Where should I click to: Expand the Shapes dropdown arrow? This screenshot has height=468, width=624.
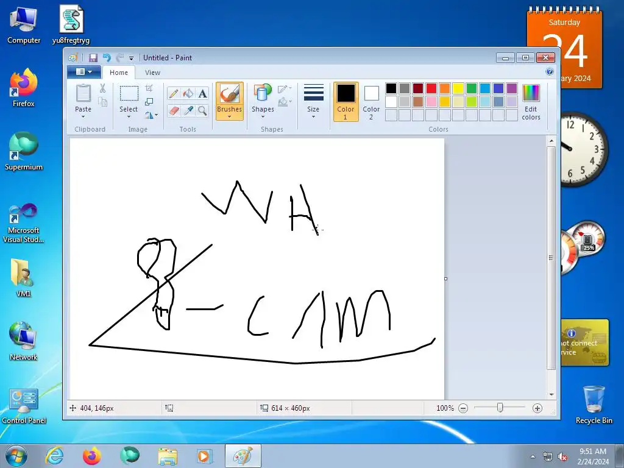tap(263, 116)
